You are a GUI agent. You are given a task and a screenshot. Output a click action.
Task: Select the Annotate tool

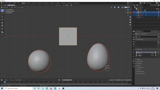[2, 29]
